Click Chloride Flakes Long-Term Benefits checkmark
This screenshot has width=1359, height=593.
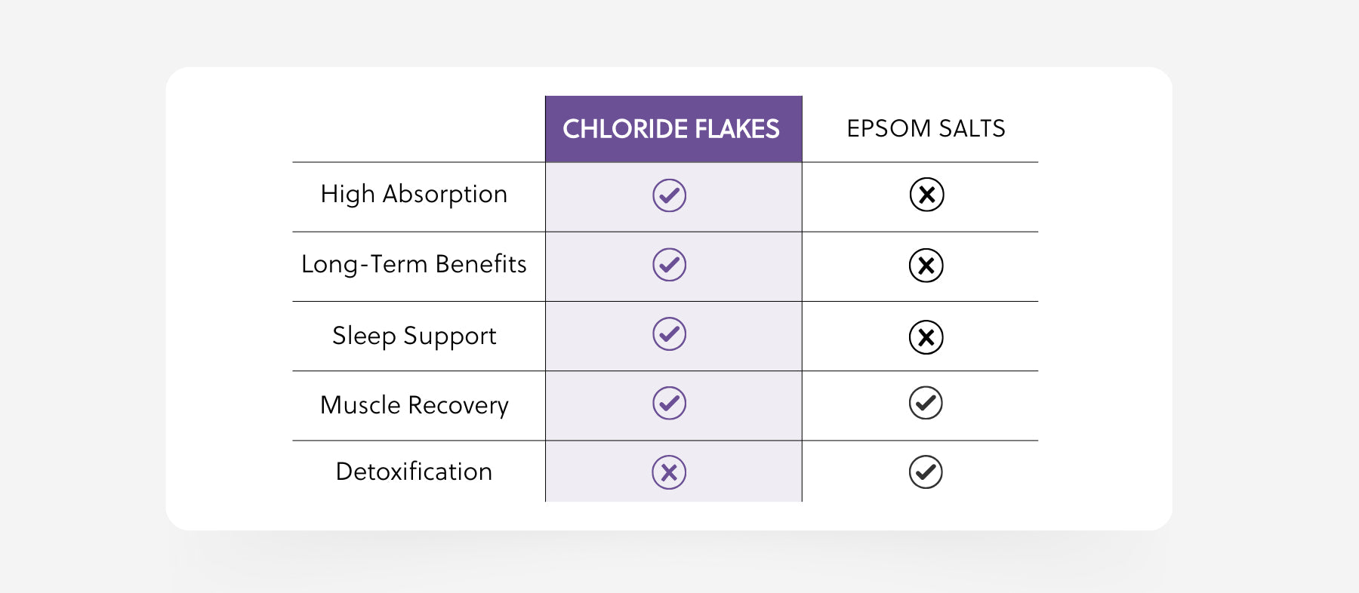(x=669, y=265)
